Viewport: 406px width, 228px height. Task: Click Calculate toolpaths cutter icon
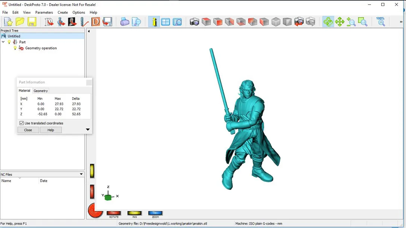click(x=84, y=22)
